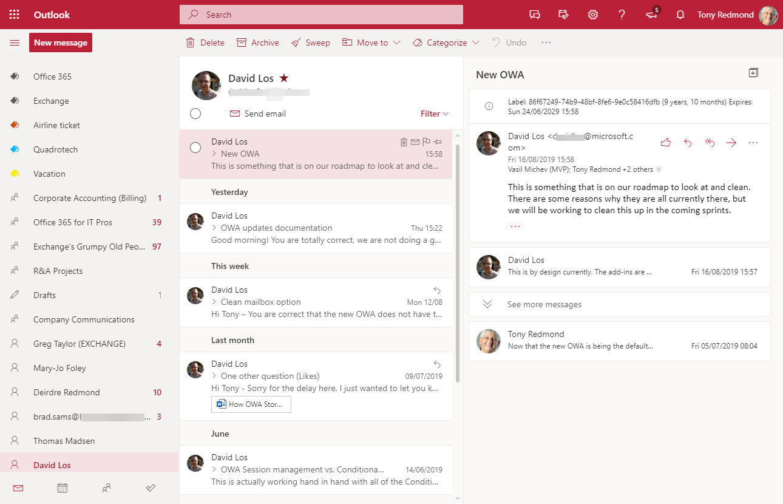Open the Categorize dropdown
Image resolution: width=783 pixels, height=504 pixels.
pos(446,43)
